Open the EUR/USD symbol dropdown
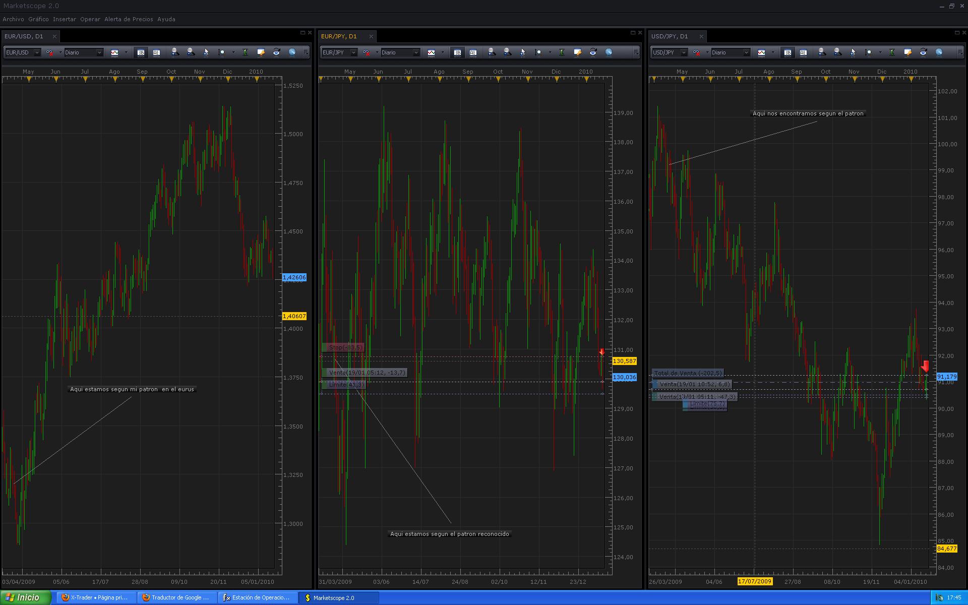The width and height of the screenshot is (968, 605). [x=37, y=52]
